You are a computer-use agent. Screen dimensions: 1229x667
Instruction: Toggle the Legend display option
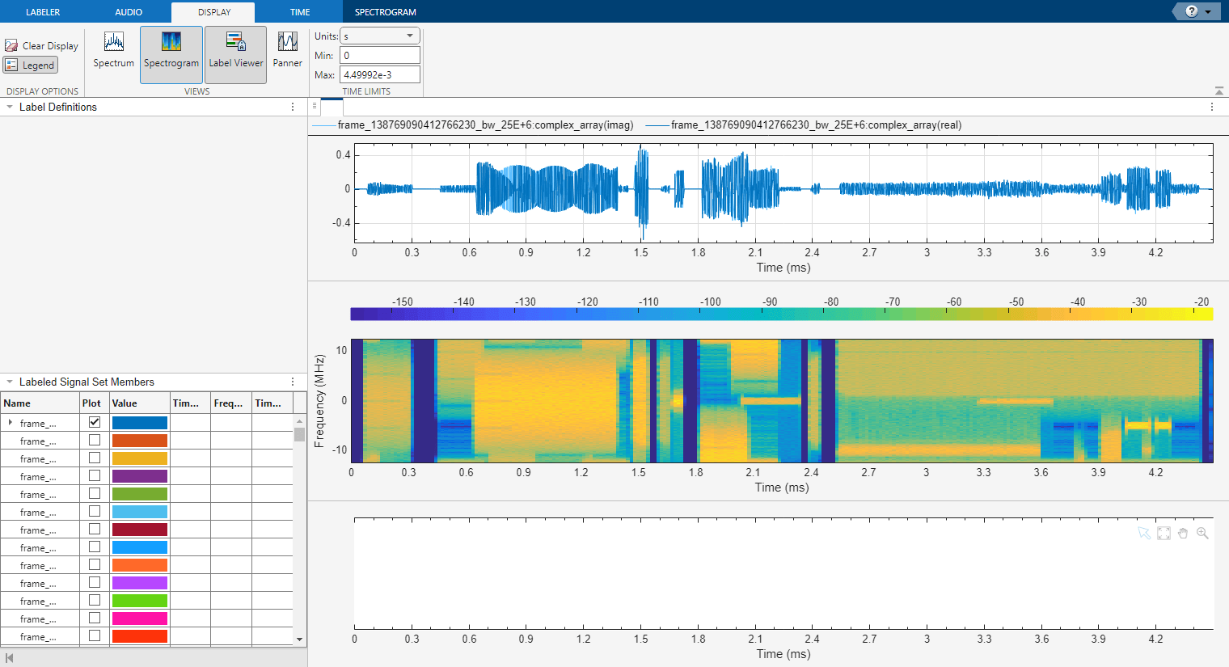30,65
